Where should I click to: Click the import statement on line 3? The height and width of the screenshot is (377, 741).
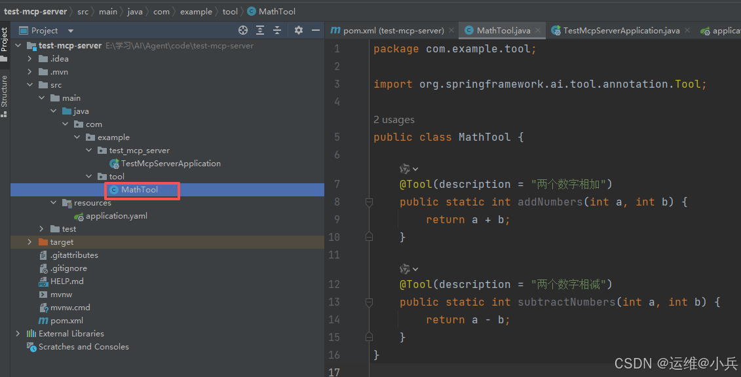coord(540,84)
